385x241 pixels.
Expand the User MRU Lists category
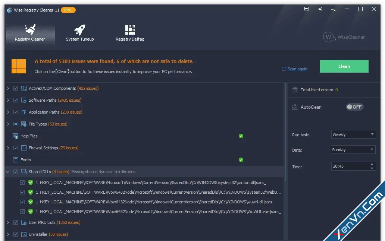(x=8, y=222)
